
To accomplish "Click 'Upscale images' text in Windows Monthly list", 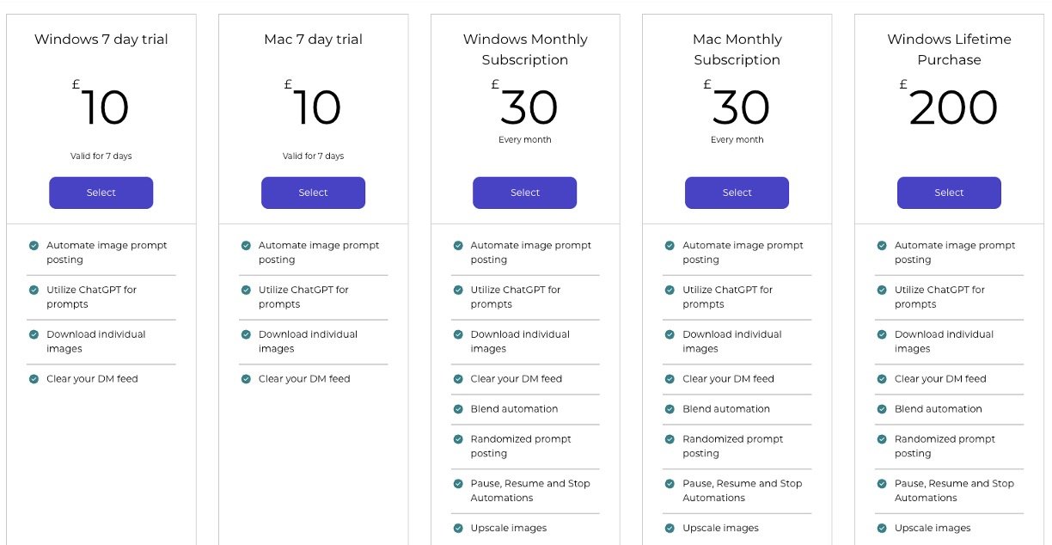I will coord(508,528).
